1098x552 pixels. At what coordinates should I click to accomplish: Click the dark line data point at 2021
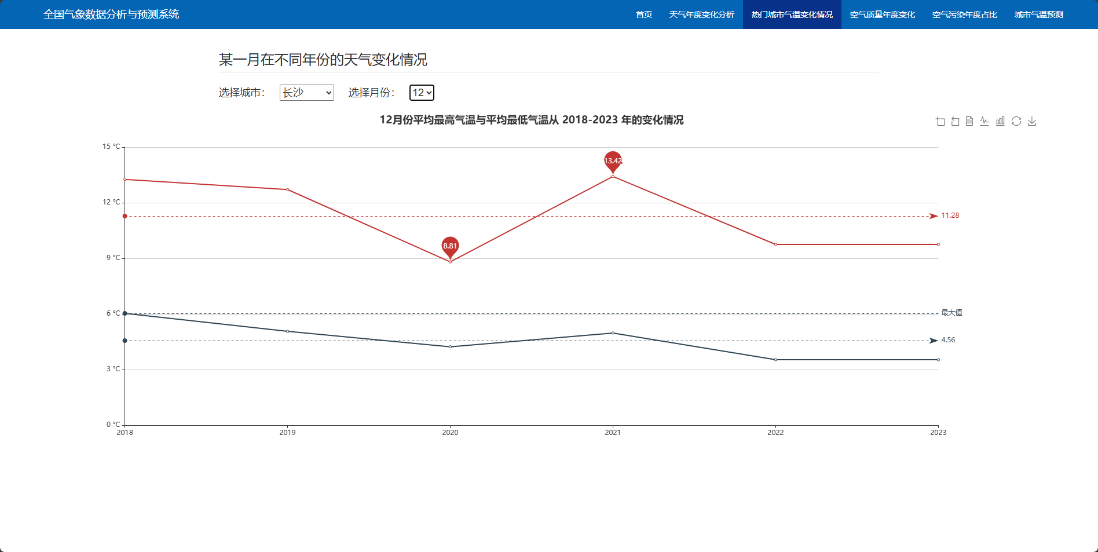click(613, 333)
